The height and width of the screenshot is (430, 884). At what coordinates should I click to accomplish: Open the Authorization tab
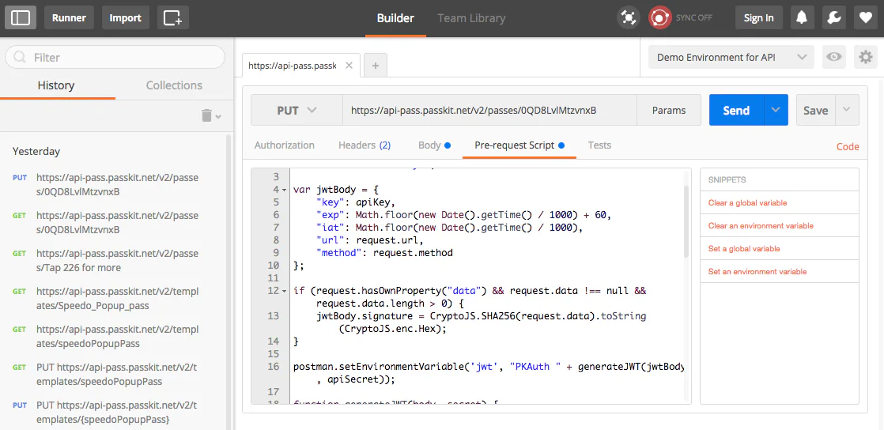(x=284, y=145)
